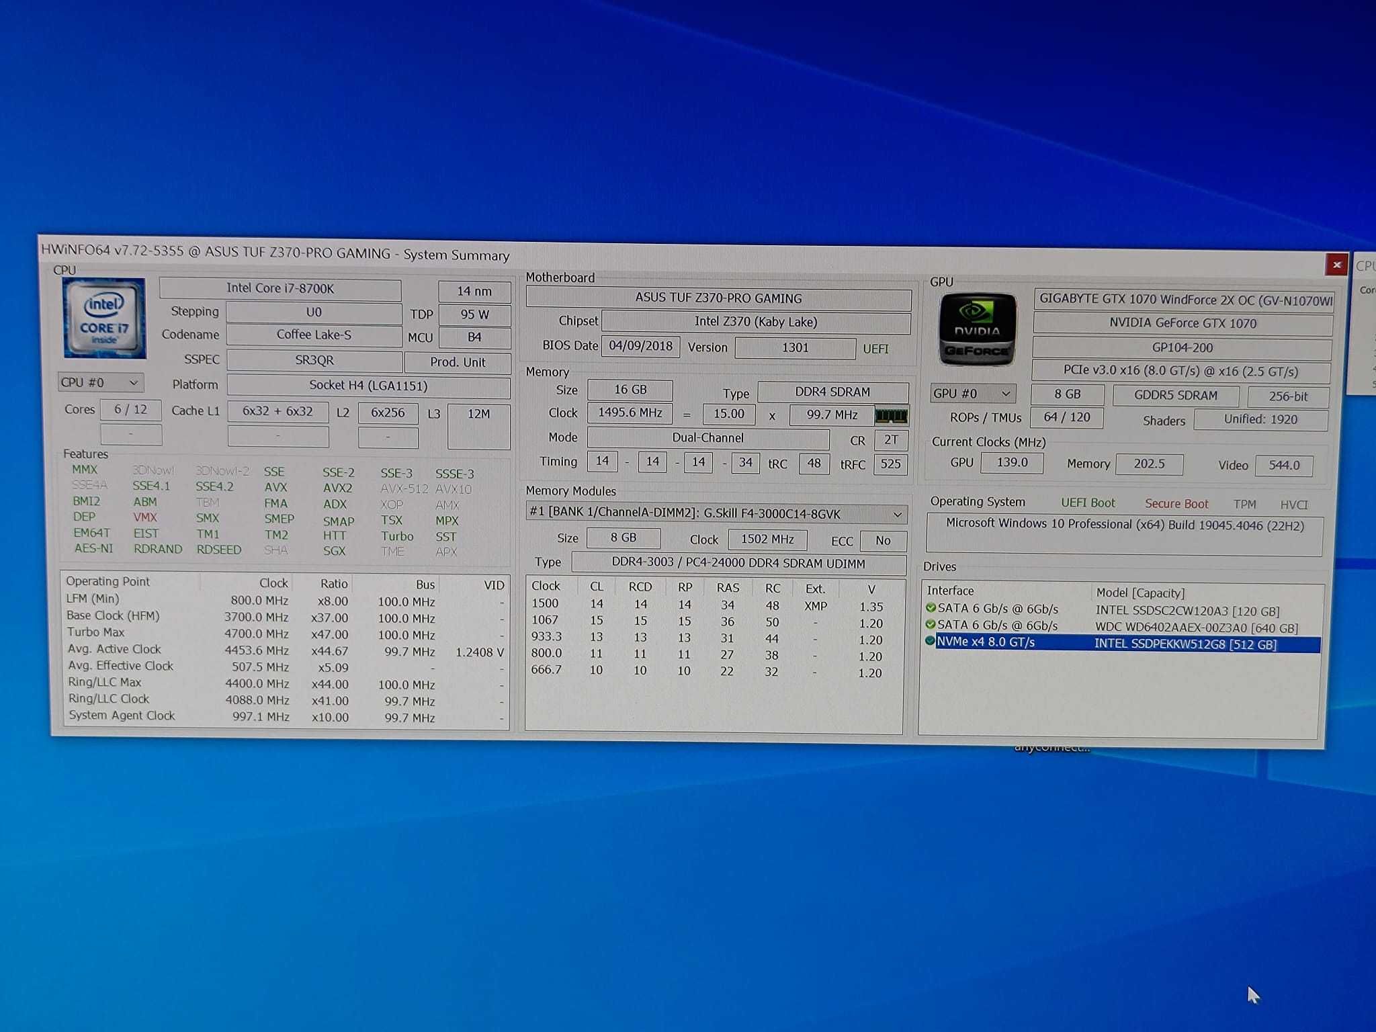Click the System Agent Clock row

pyautogui.click(x=286, y=716)
